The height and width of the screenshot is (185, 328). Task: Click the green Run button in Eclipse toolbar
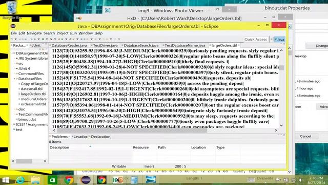[x=43, y=39]
